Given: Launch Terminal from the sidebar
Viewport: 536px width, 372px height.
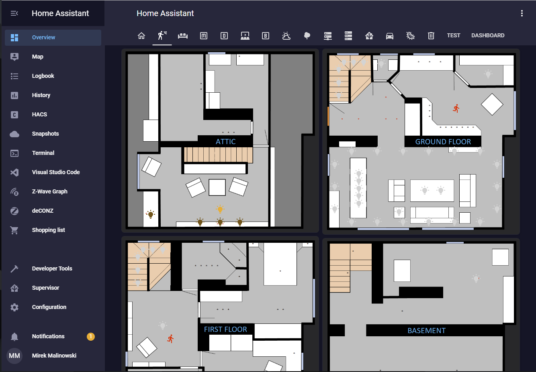Looking at the screenshot, I should tap(53, 153).
